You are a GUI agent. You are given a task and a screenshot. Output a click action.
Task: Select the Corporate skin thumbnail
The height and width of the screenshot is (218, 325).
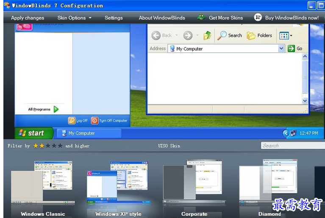pos(194,182)
